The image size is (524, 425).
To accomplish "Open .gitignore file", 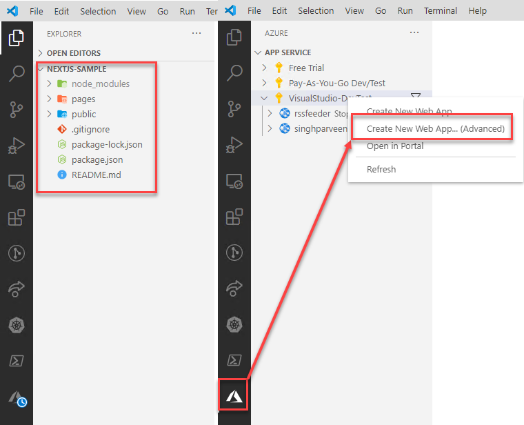I will click(90, 130).
